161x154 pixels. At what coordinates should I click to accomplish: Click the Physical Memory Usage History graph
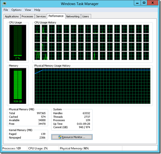pos(92,86)
